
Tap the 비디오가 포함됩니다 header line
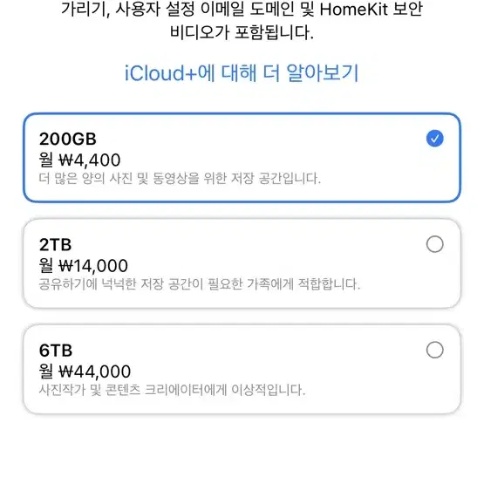242,32
